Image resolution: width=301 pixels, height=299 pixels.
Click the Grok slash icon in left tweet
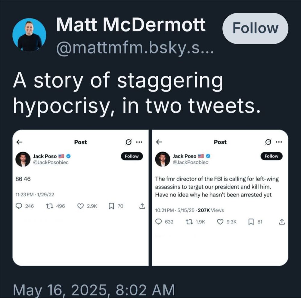click(x=128, y=142)
